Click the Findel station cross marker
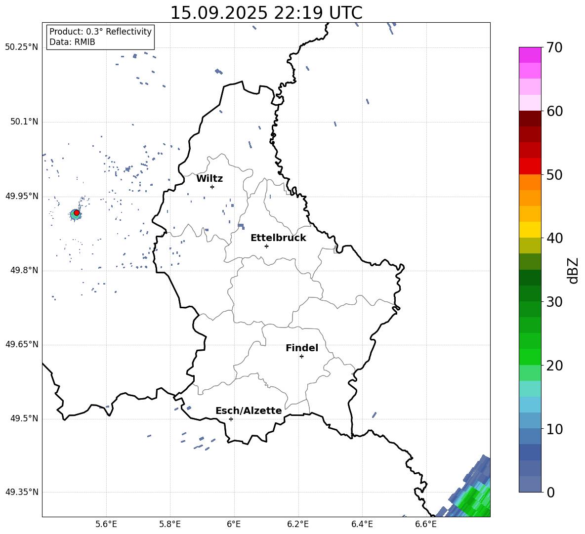Screen dimensions: 585x534 tap(301, 357)
